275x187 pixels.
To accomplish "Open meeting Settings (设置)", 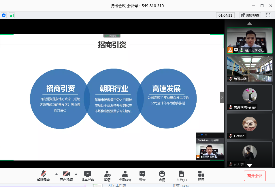I will pyautogui.click(x=201, y=175).
